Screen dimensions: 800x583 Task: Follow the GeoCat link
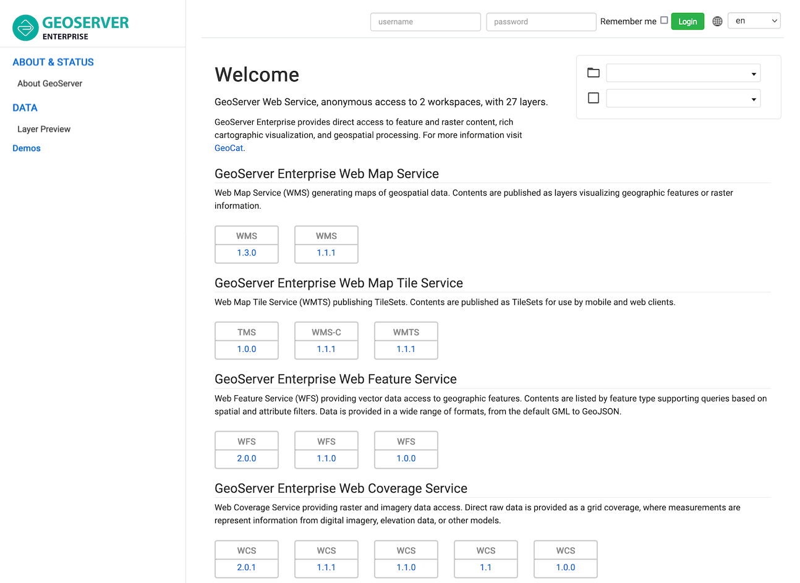[x=229, y=148]
